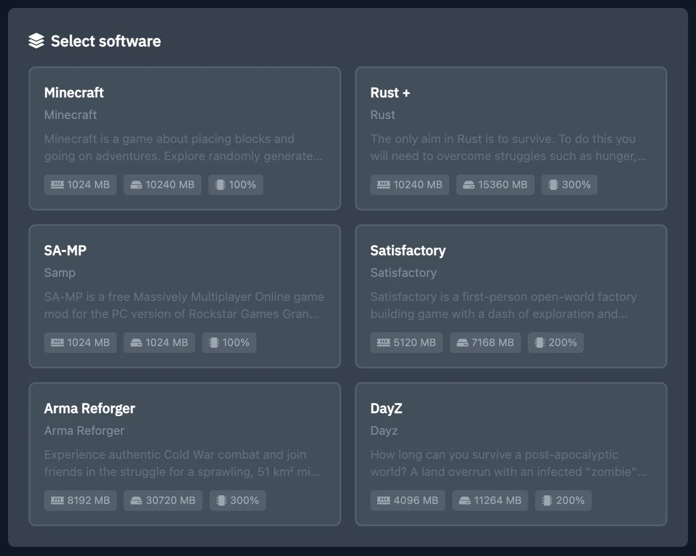Click the 1024 MB memory badge on Minecraft
The width and height of the screenshot is (696, 556).
tap(80, 184)
